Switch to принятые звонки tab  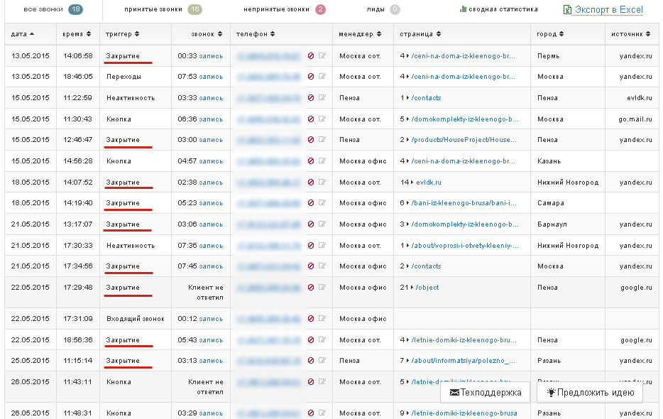(x=163, y=9)
